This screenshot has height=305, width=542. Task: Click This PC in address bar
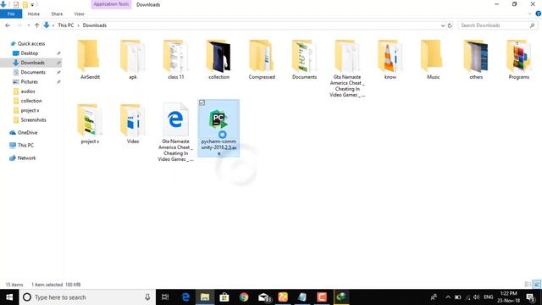point(66,25)
